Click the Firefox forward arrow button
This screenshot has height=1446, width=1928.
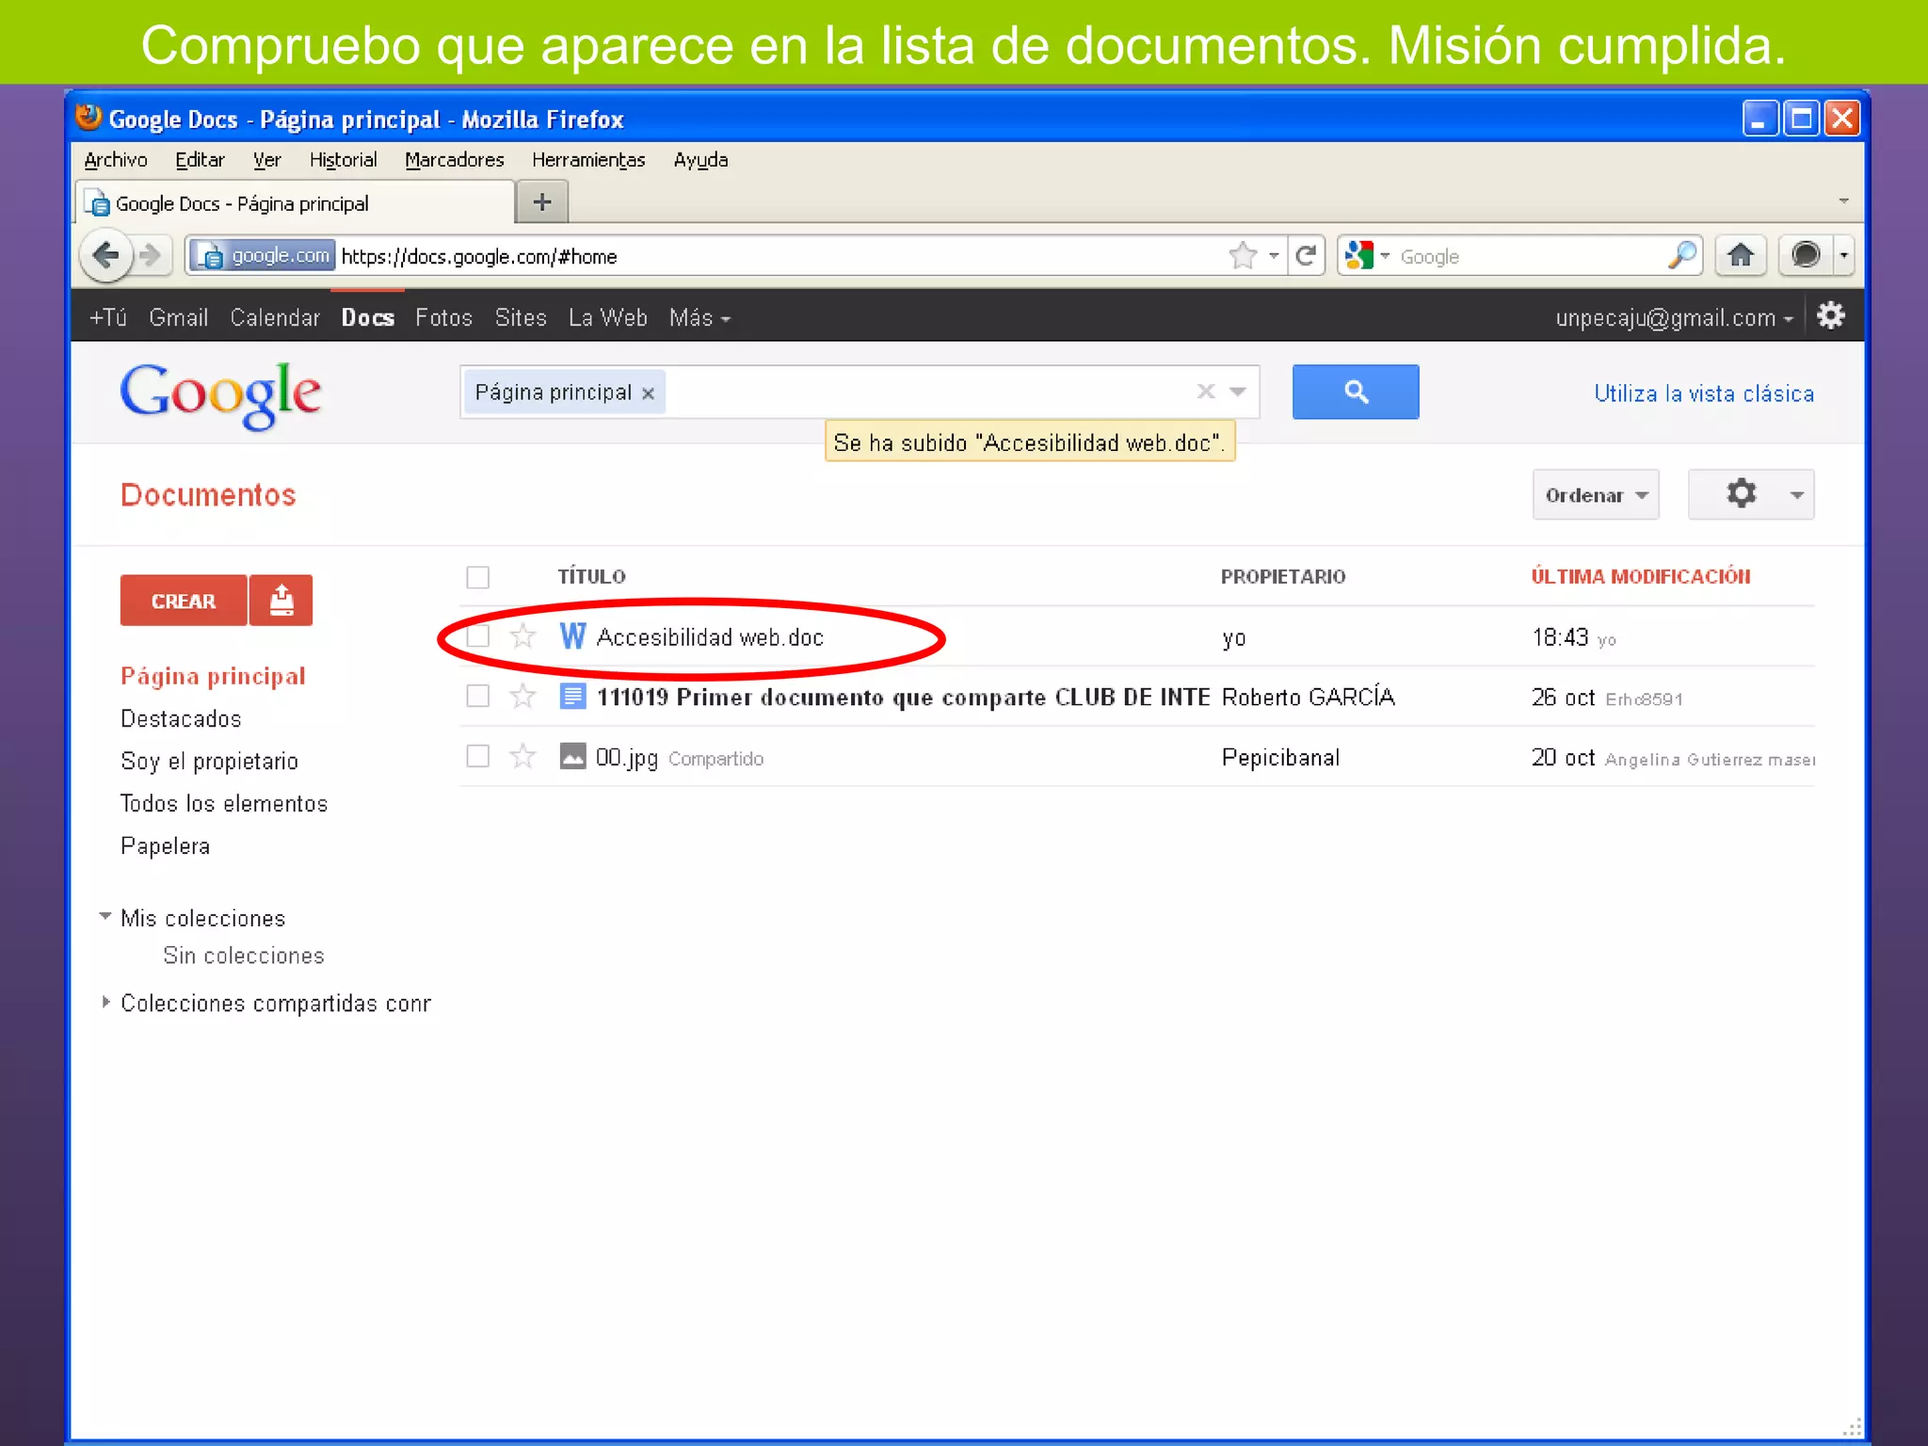(x=151, y=255)
